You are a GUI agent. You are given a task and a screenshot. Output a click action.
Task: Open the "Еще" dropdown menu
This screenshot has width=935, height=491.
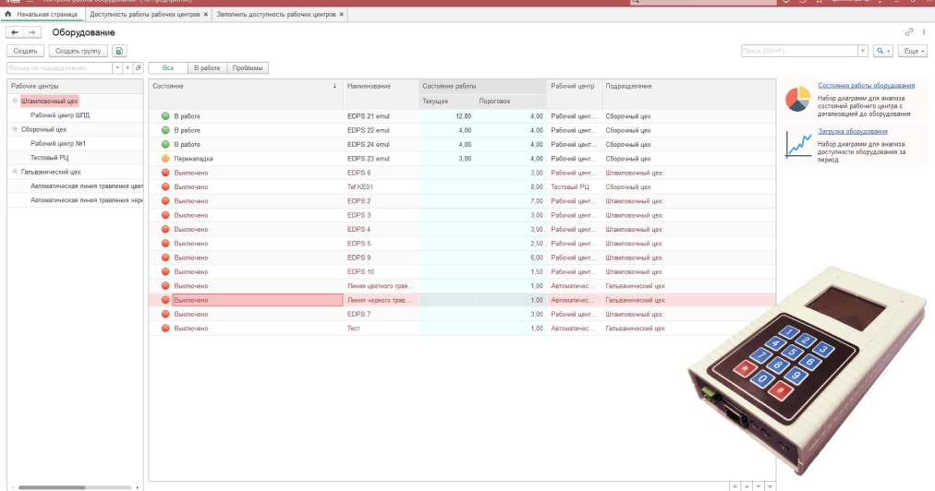pyautogui.click(x=914, y=51)
